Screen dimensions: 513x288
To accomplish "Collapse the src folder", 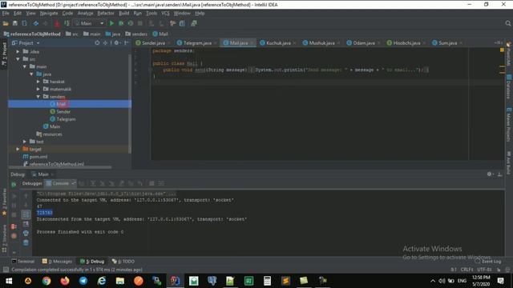I will point(18,59).
